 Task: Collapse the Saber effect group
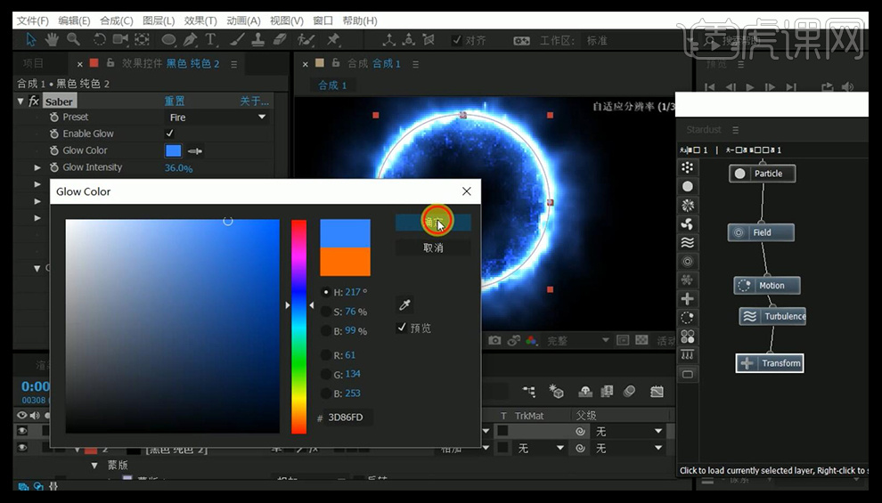coord(21,101)
